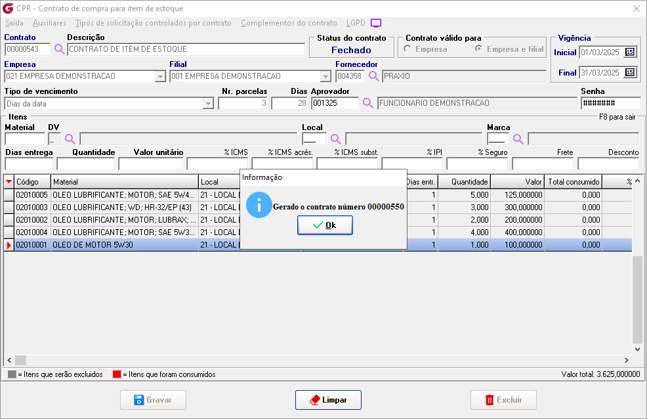This screenshot has height=419, width=647.
Task: Click scroll left arrow of grid
Action: tap(9, 360)
